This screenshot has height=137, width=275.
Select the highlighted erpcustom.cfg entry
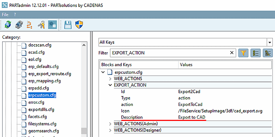point(42,95)
